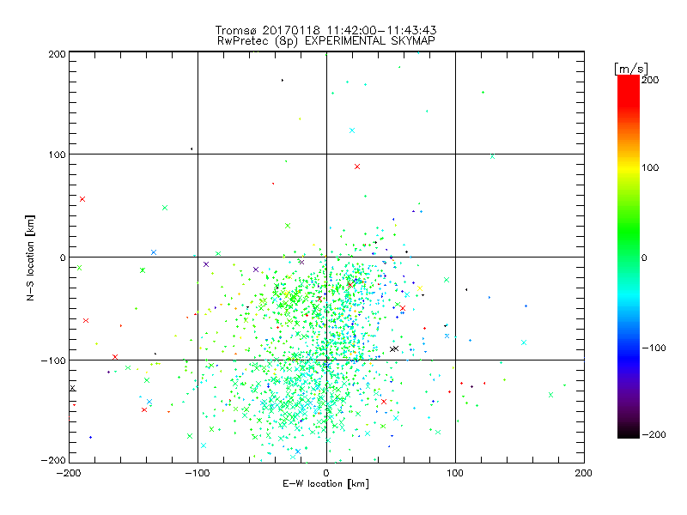Screen dimensions: 687x515
Task: Click the red X marker just below N-S 100 line
Action: 357,167
